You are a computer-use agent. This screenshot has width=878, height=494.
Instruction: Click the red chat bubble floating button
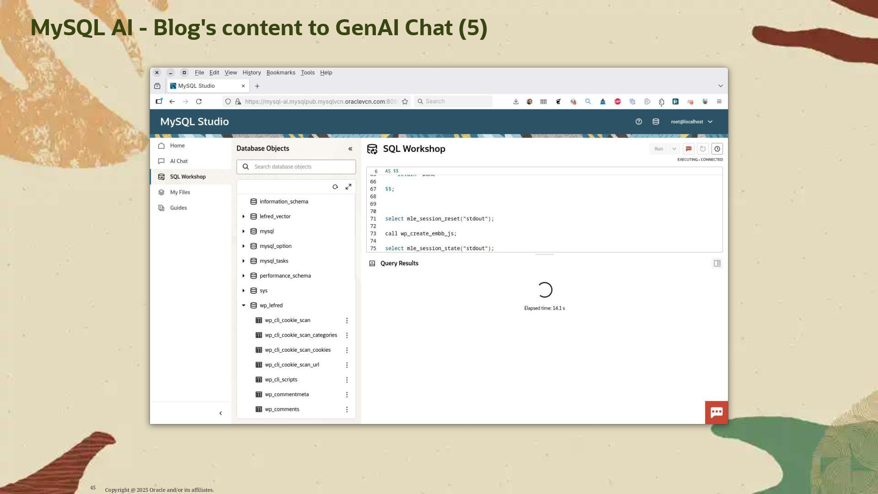[x=716, y=412]
